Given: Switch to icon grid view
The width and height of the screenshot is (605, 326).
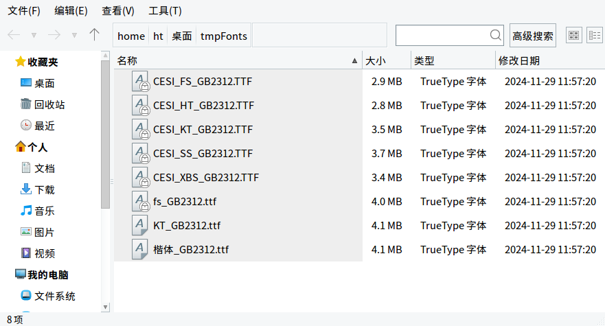Looking at the screenshot, I should click(573, 36).
